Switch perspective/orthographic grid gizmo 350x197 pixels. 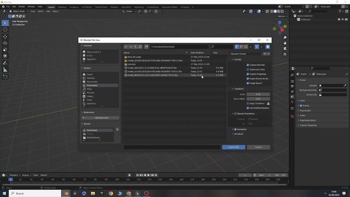(x=285, y=54)
